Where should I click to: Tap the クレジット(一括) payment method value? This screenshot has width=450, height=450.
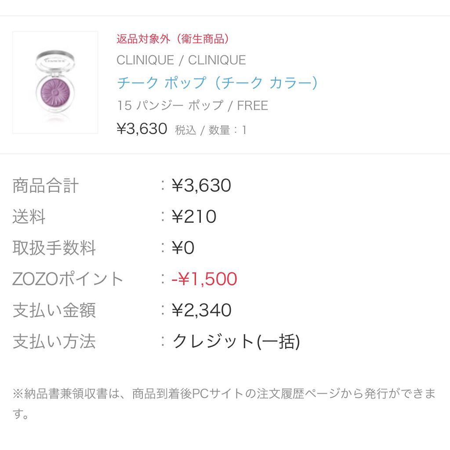click(236, 341)
